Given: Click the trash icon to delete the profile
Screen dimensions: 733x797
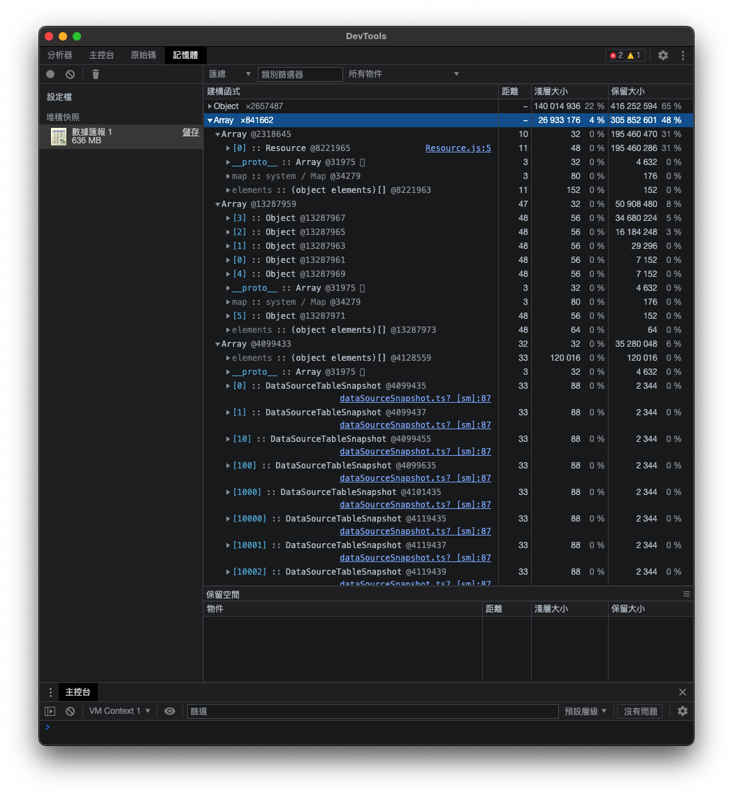Looking at the screenshot, I should coord(96,74).
